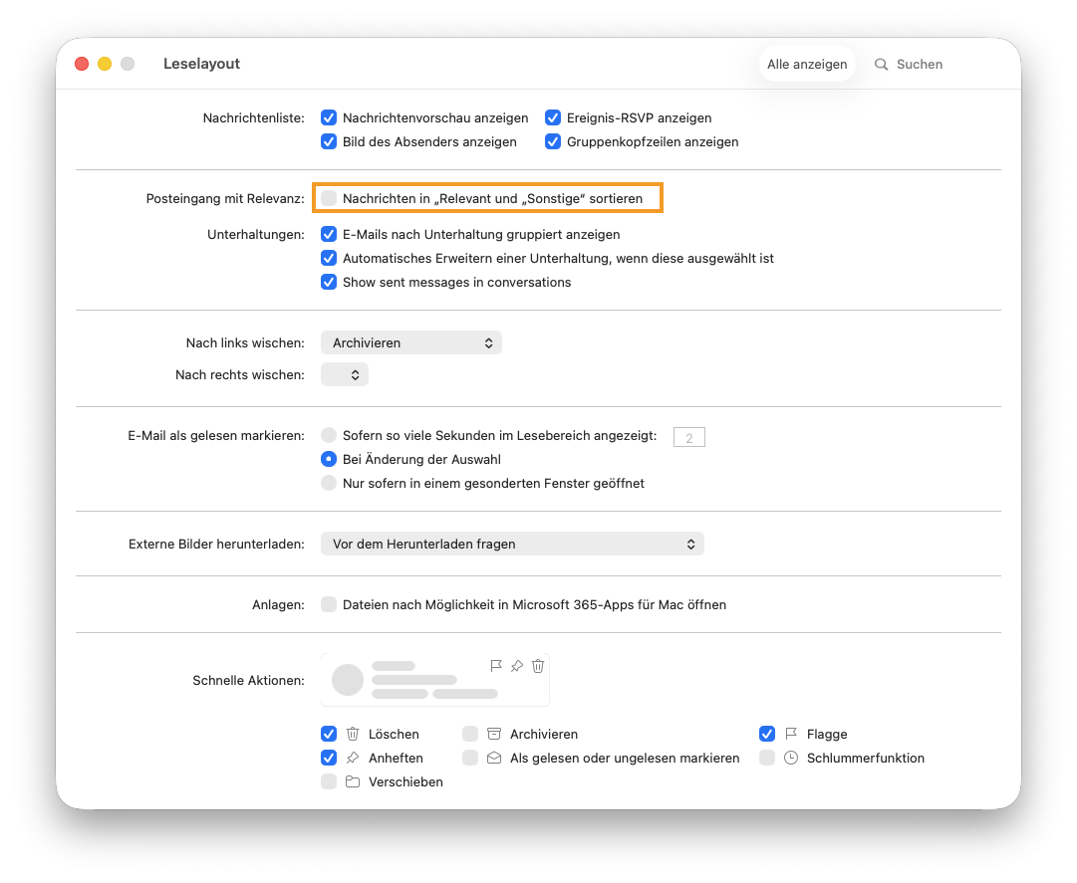
Task: Uncheck the Flagge quick action
Action: tap(767, 735)
